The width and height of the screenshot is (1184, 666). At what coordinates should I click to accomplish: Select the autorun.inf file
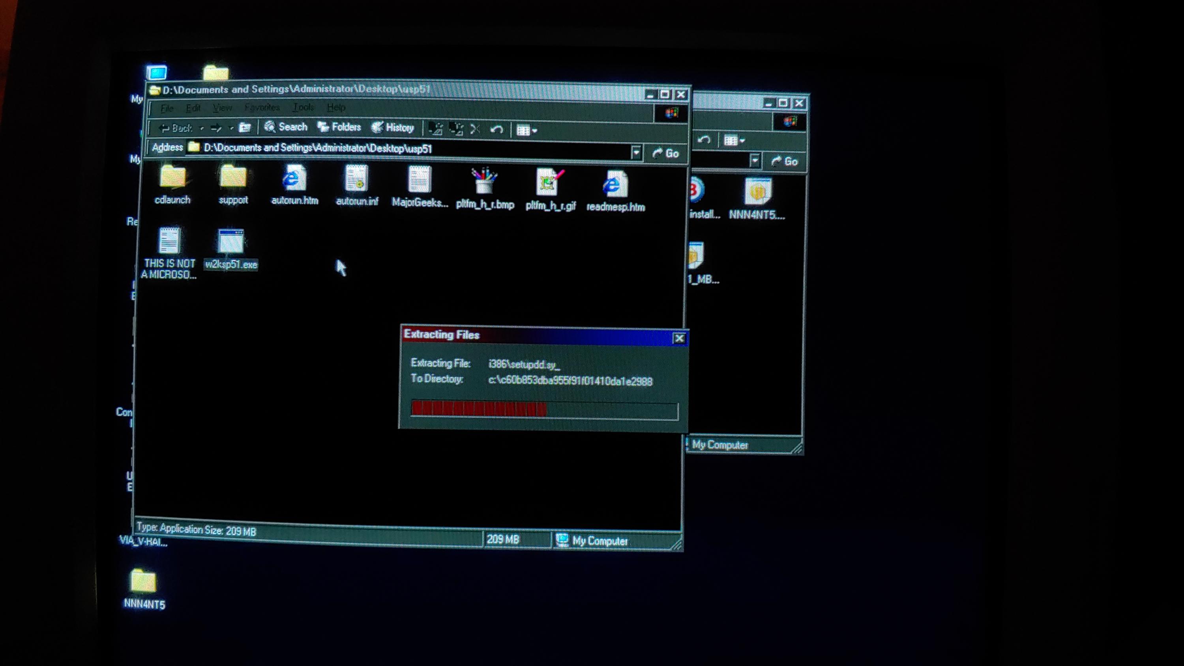point(357,181)
